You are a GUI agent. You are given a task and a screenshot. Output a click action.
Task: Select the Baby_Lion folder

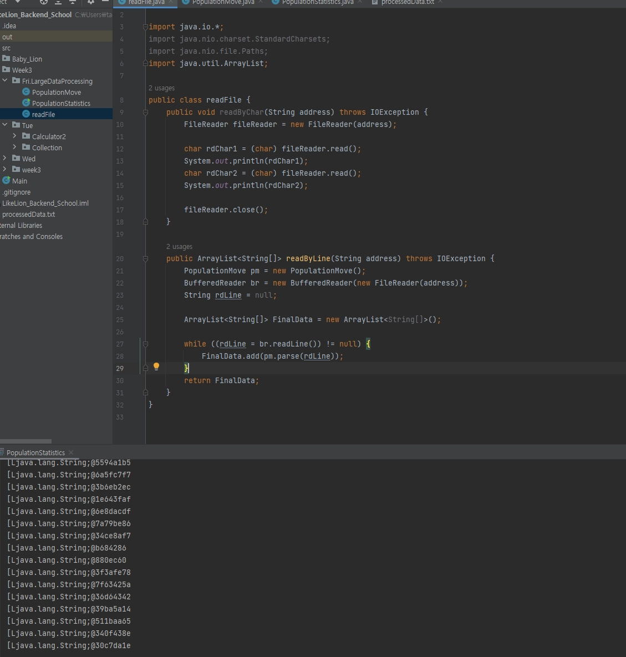click(27, 59)
